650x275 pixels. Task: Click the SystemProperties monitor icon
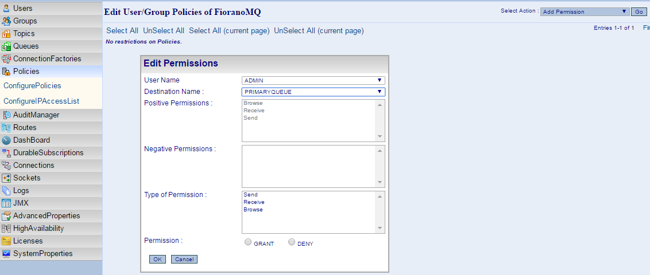(6, 254)
